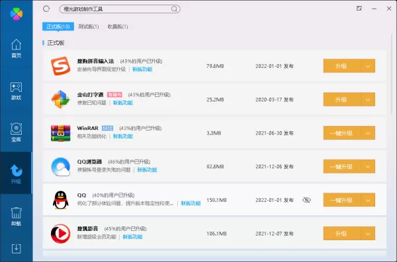Select the 升级 upgrade sidebar item

pyautogui.click(x=16, y=174)
